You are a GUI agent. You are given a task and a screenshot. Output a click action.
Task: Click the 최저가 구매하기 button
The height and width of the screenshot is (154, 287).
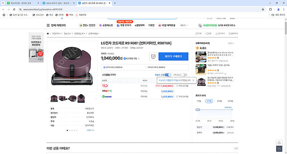click(x=173, y=57)
